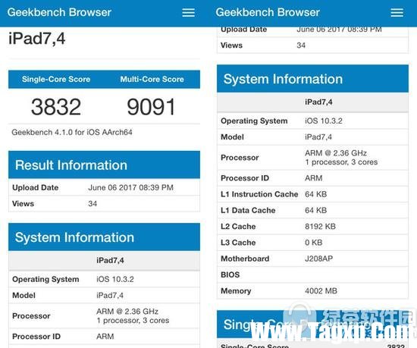The image size is (417, 348).
Task: Select L2 Cache value 8192 KB
Action: (x=320, y=227)
